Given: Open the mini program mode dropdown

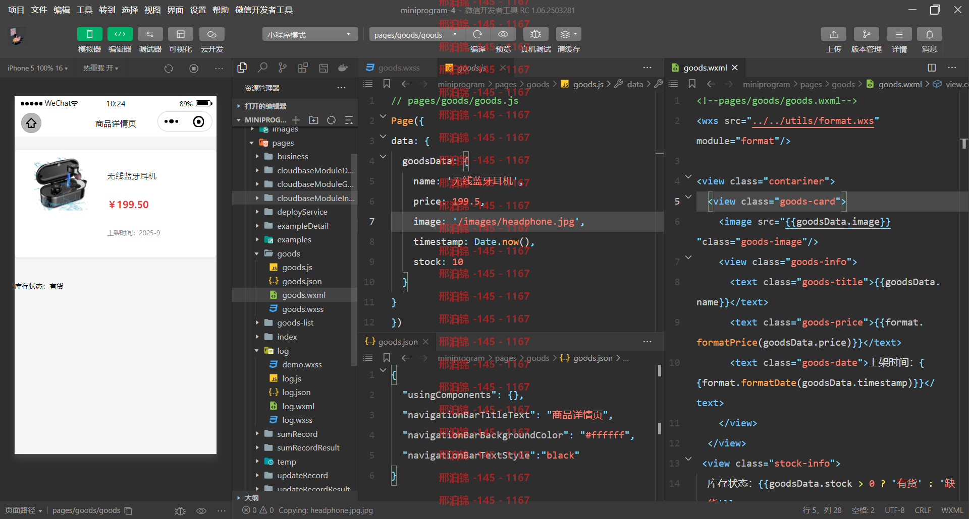Looking at the screenshot, I should pyautogui.click(x=309, y=34).
